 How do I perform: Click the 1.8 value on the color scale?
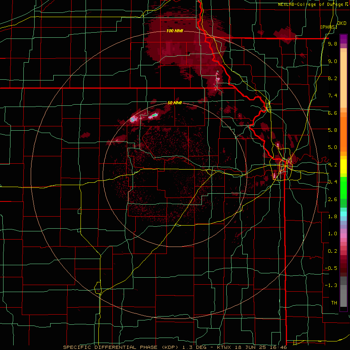[332, 217]
